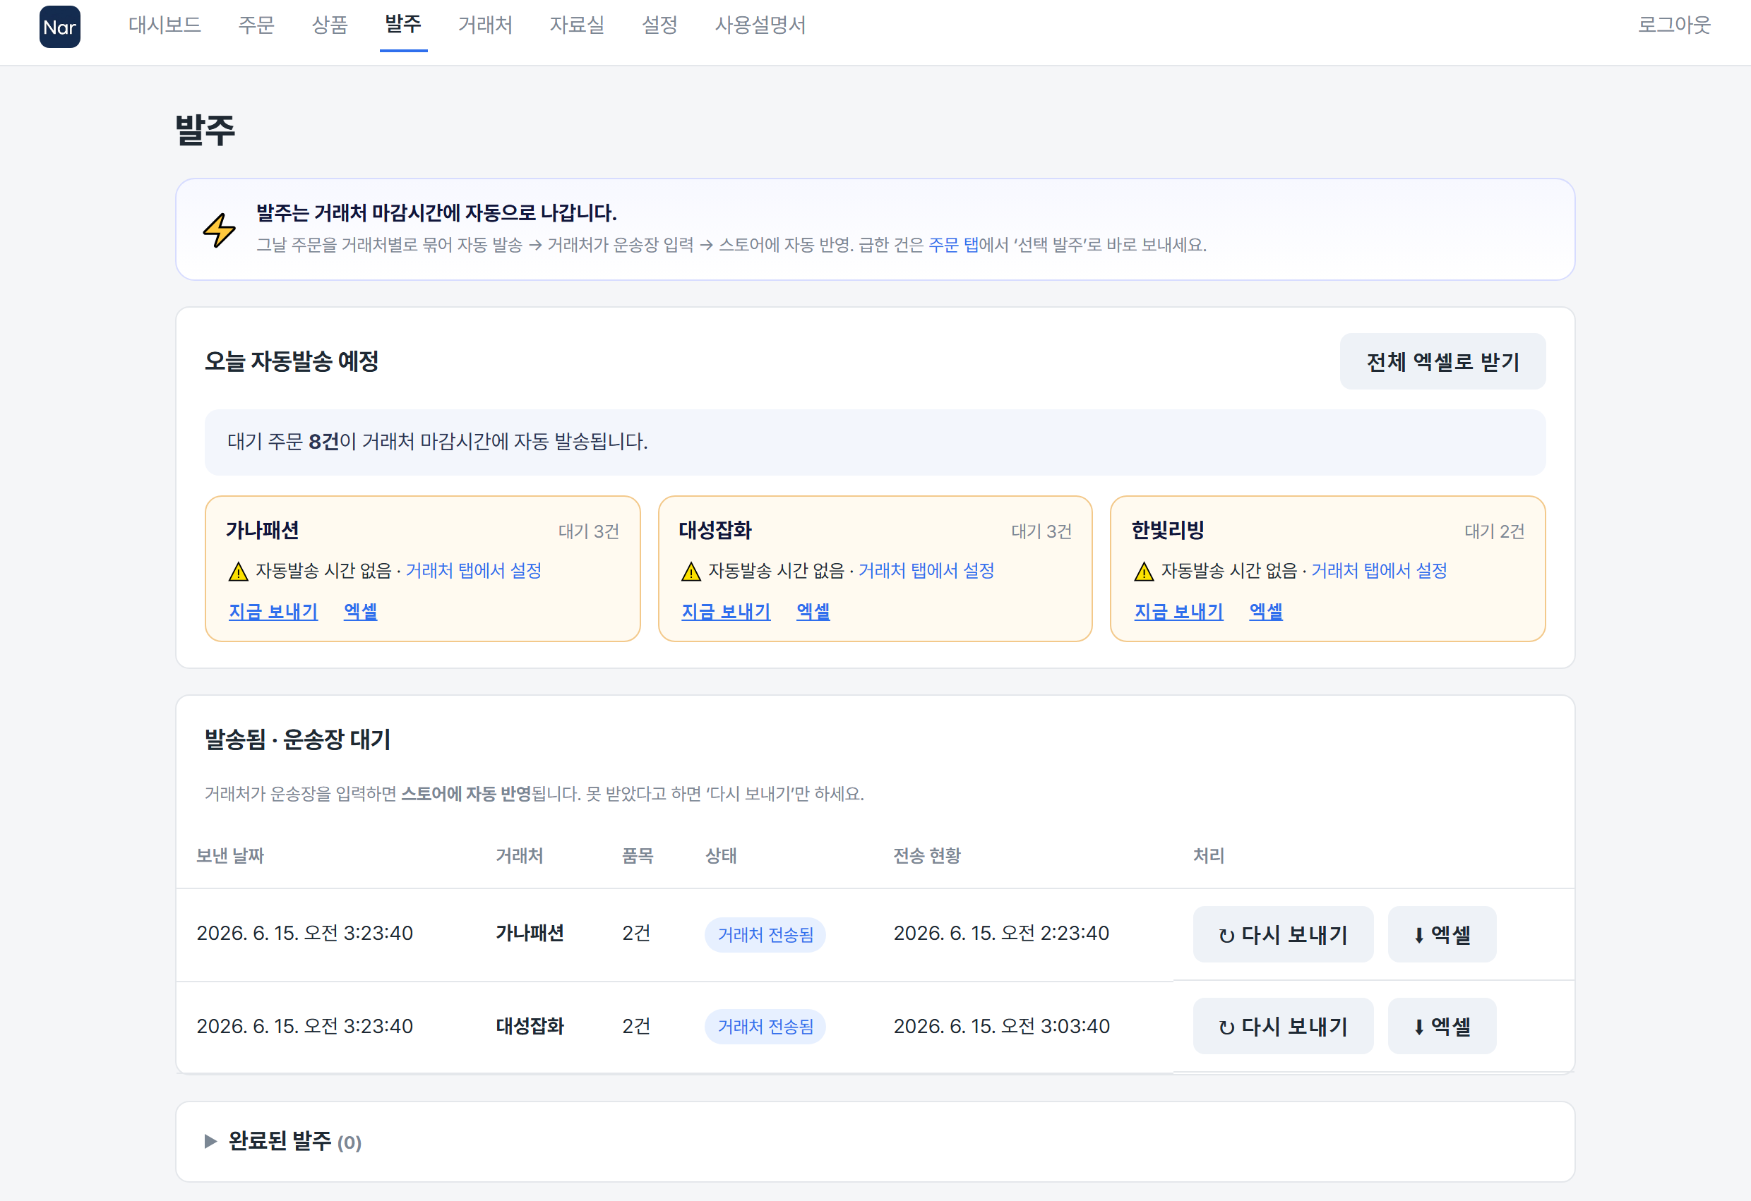Click the 보낸 날짜 column header
Image resolution: width=1751 pixels, height=1201 pixels.
pyautogui.click(x=231, y=855)
